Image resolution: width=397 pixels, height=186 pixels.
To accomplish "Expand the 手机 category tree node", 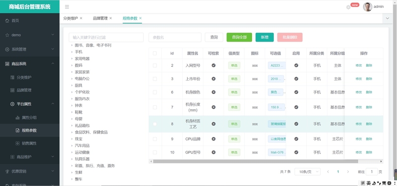I will pos(72,52).
